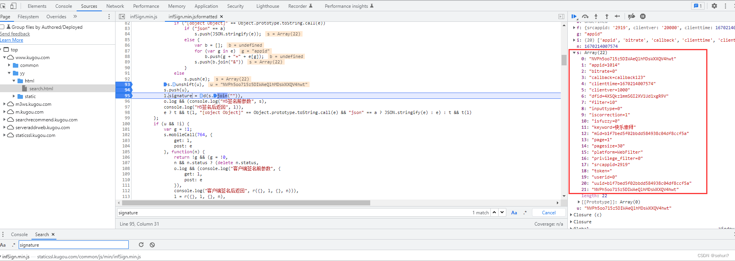The image size is (735, 261).
Task: Toggle the navigator sidebar icon
Action: pyautogui.click(x=122, y=17)
